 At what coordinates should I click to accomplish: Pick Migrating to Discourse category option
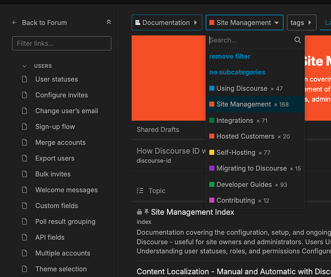(255, 168)
